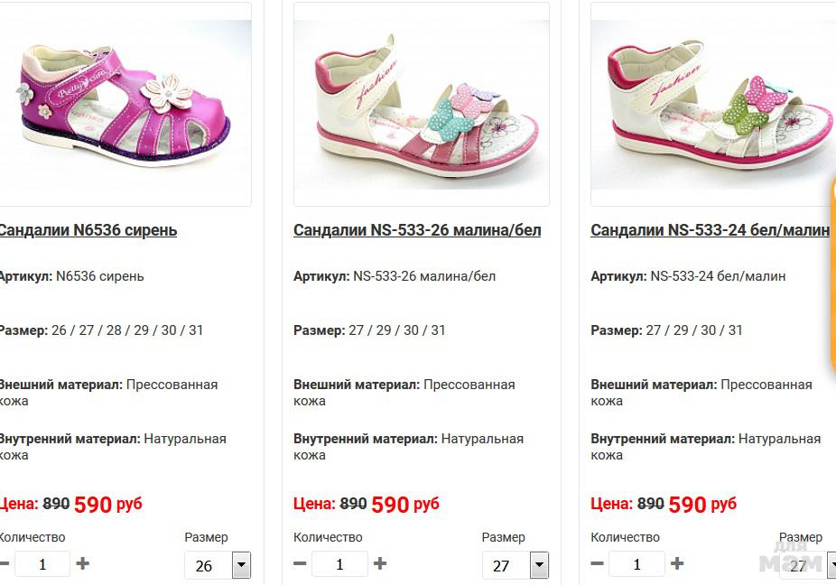836x585 pixels.
Task: Increase quantity for Сандалии N6536 сирень
Action: (83, 563)
